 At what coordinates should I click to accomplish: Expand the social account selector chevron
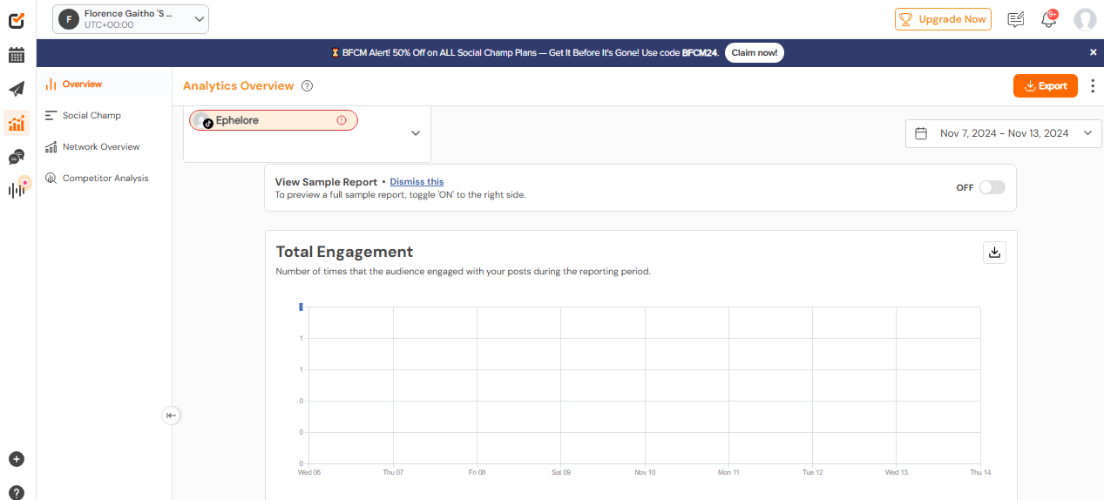click(416, 133)
